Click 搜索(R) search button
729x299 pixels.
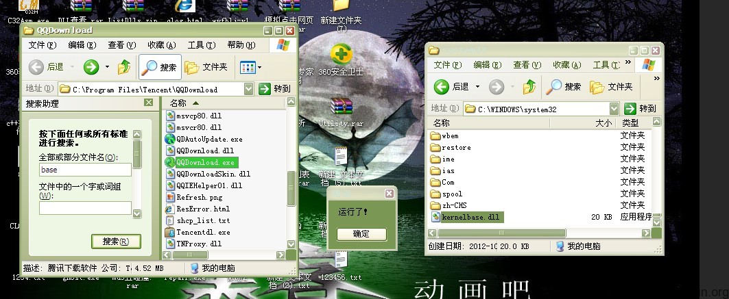pyautogui.click(x=116, y=242)
